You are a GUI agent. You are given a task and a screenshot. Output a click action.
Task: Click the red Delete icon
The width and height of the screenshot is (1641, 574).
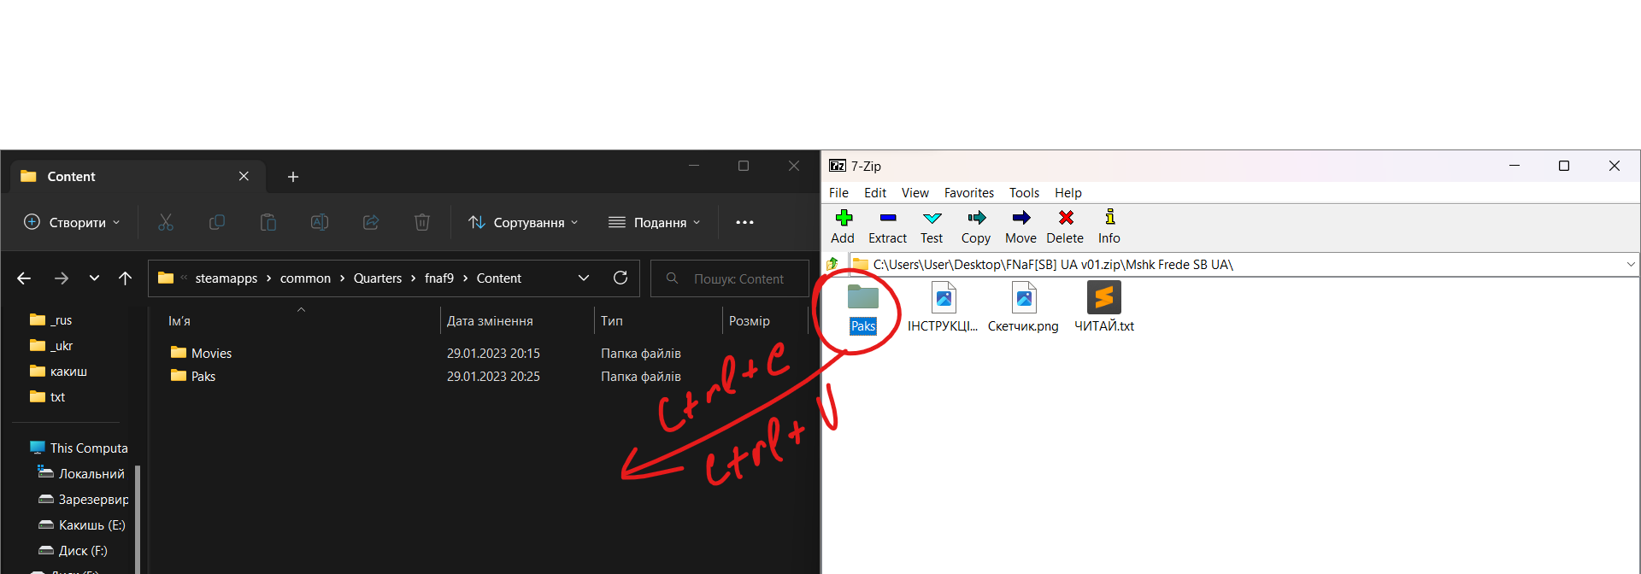click(x=1065, y=219)
